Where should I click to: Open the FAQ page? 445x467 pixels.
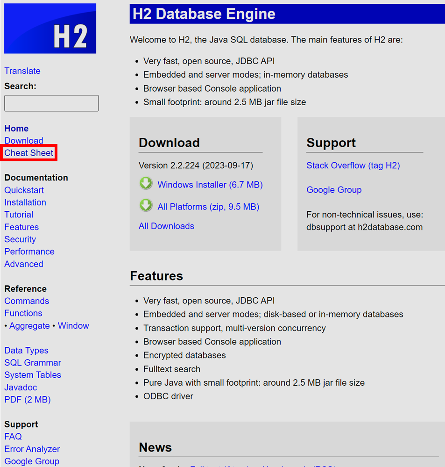(x=13, y=437)
